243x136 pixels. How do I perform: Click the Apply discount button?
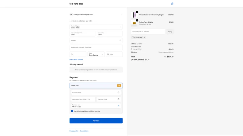[170, 32]
